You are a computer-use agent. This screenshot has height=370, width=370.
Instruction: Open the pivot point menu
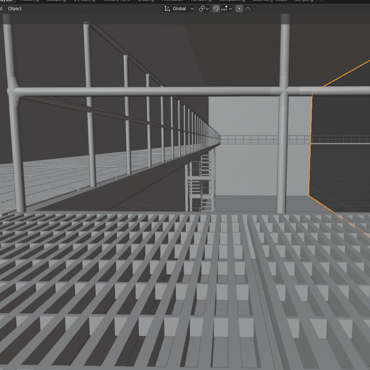click(x=204, y=9)
